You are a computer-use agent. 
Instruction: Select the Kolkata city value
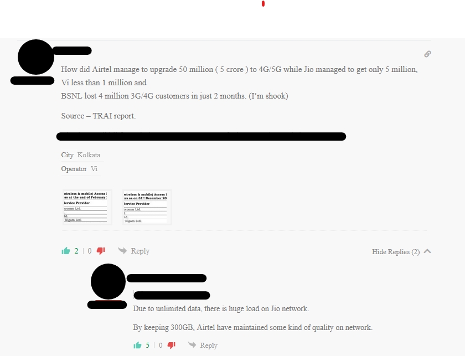point(89,155)
